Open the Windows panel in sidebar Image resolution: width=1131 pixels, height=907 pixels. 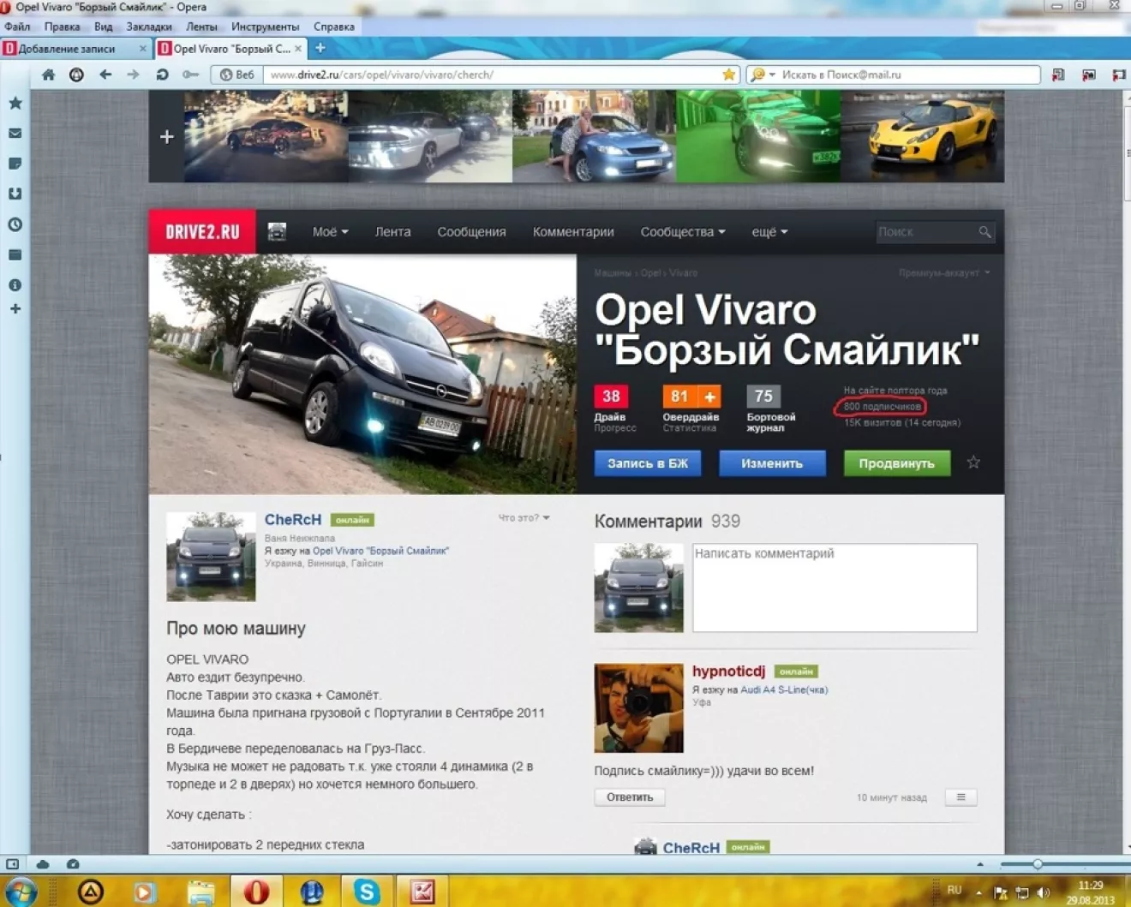coord(15,254)
